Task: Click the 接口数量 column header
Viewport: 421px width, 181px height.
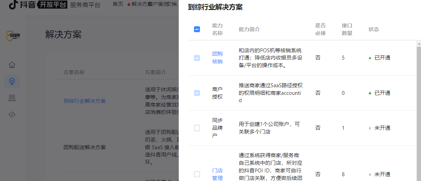Action: point(347,29)
